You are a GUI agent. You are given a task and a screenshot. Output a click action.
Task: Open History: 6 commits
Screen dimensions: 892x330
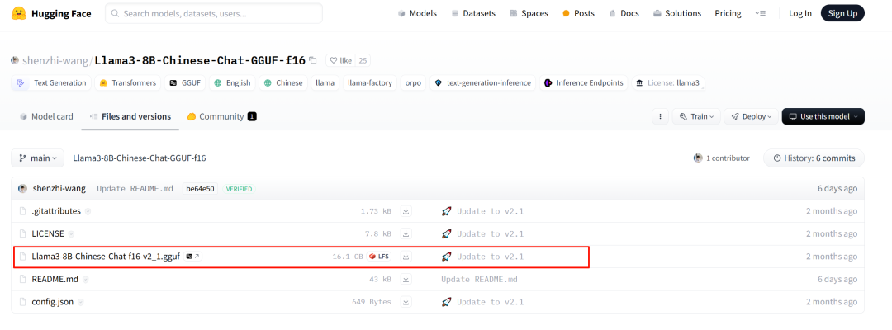click(814, 158)
